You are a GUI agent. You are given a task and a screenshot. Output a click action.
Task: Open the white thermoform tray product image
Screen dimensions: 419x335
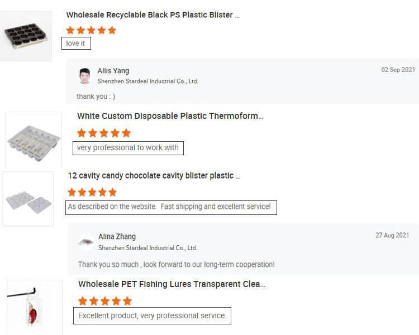(34, 139)
